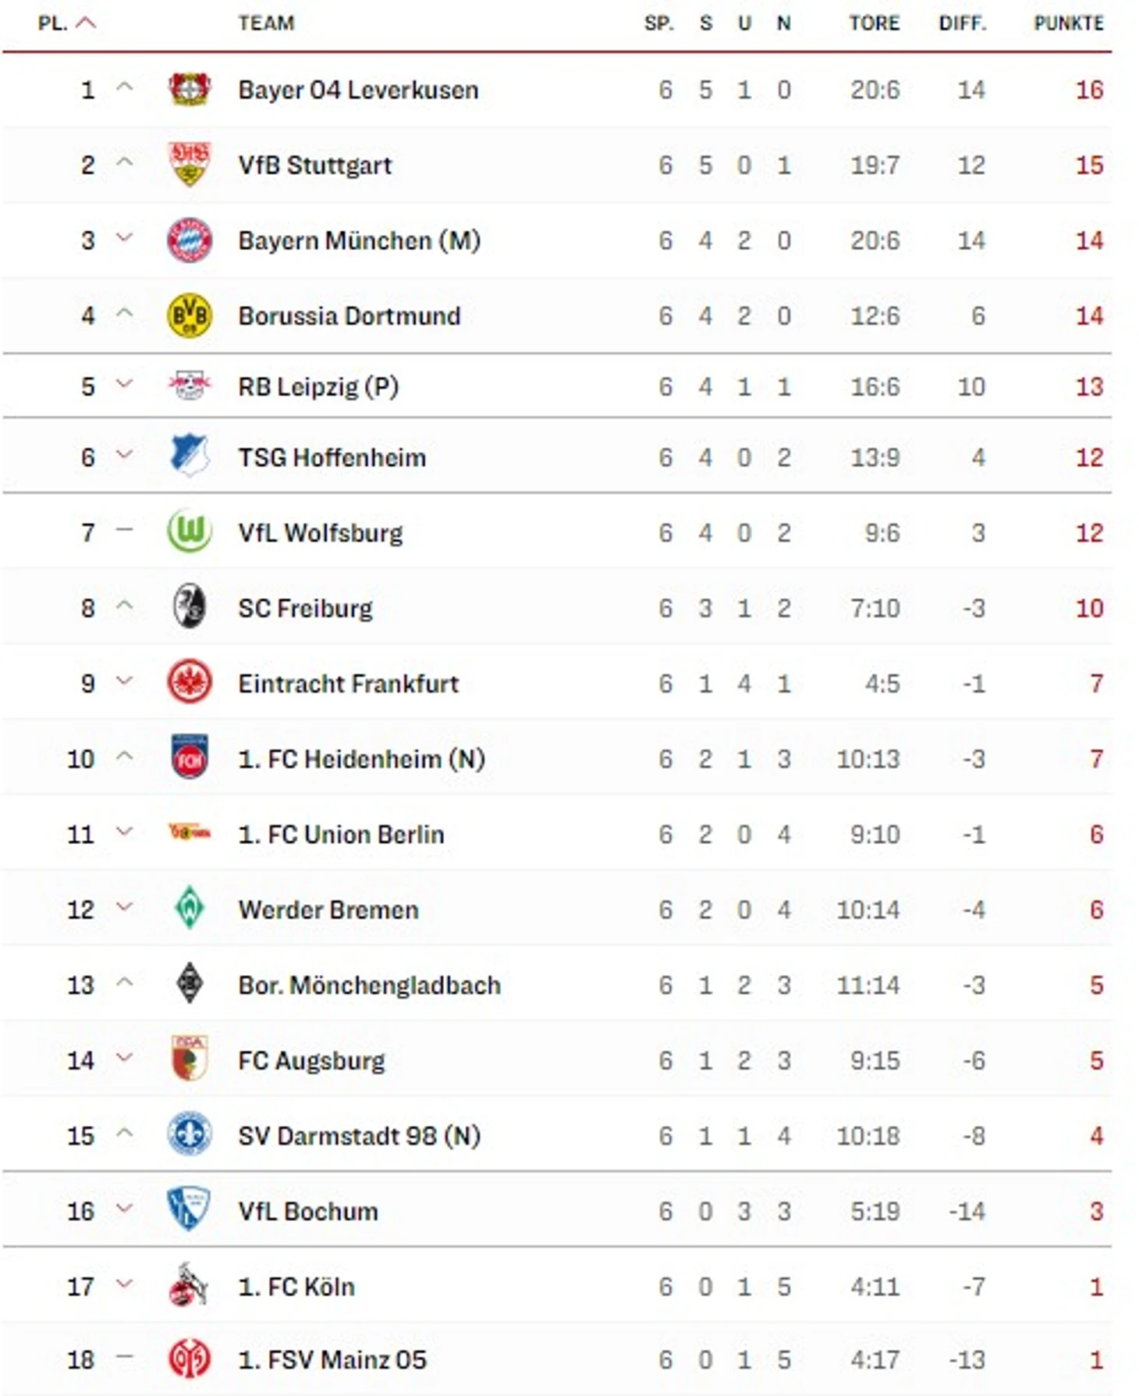
Task: Open the Bor. Mönchengladbach team link
Action: pyautogui.click(x=369, y=985)
